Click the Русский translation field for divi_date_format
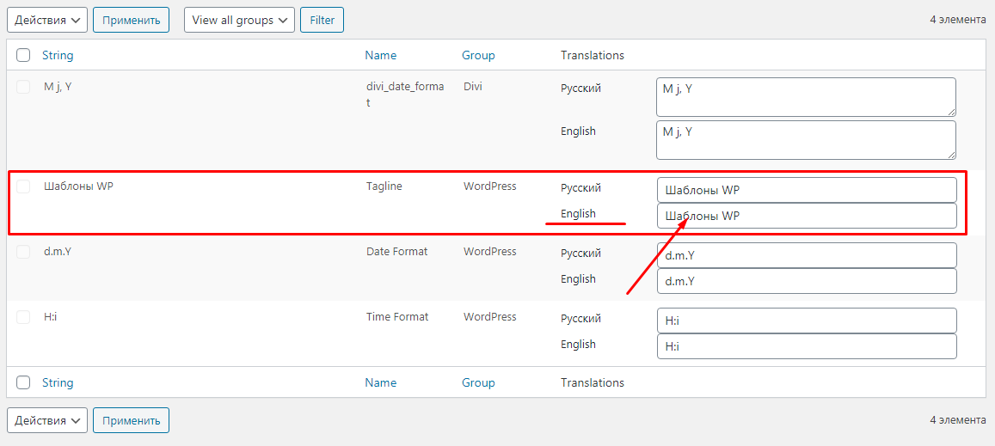Image resolution: width=995 pixels, height=446 pixels. coord(806,96)
